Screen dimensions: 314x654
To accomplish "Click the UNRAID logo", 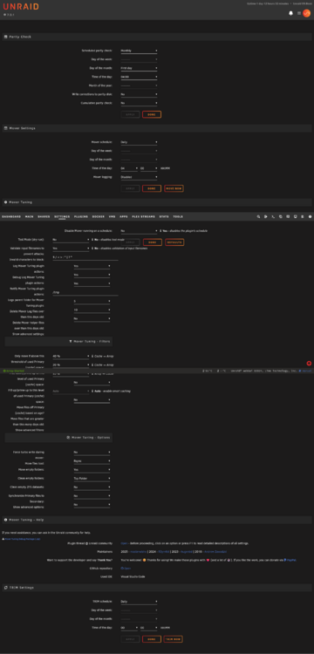I will [x=21, y=6].
